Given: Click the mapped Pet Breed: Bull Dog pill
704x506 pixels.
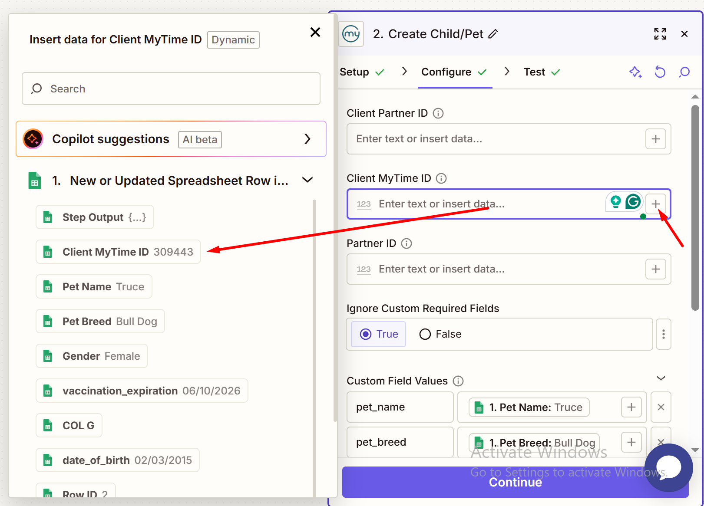Looking at the screenshot, I should point(534,443).
